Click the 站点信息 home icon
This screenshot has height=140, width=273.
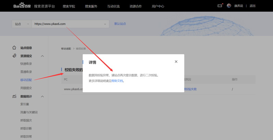pos(14,48)
